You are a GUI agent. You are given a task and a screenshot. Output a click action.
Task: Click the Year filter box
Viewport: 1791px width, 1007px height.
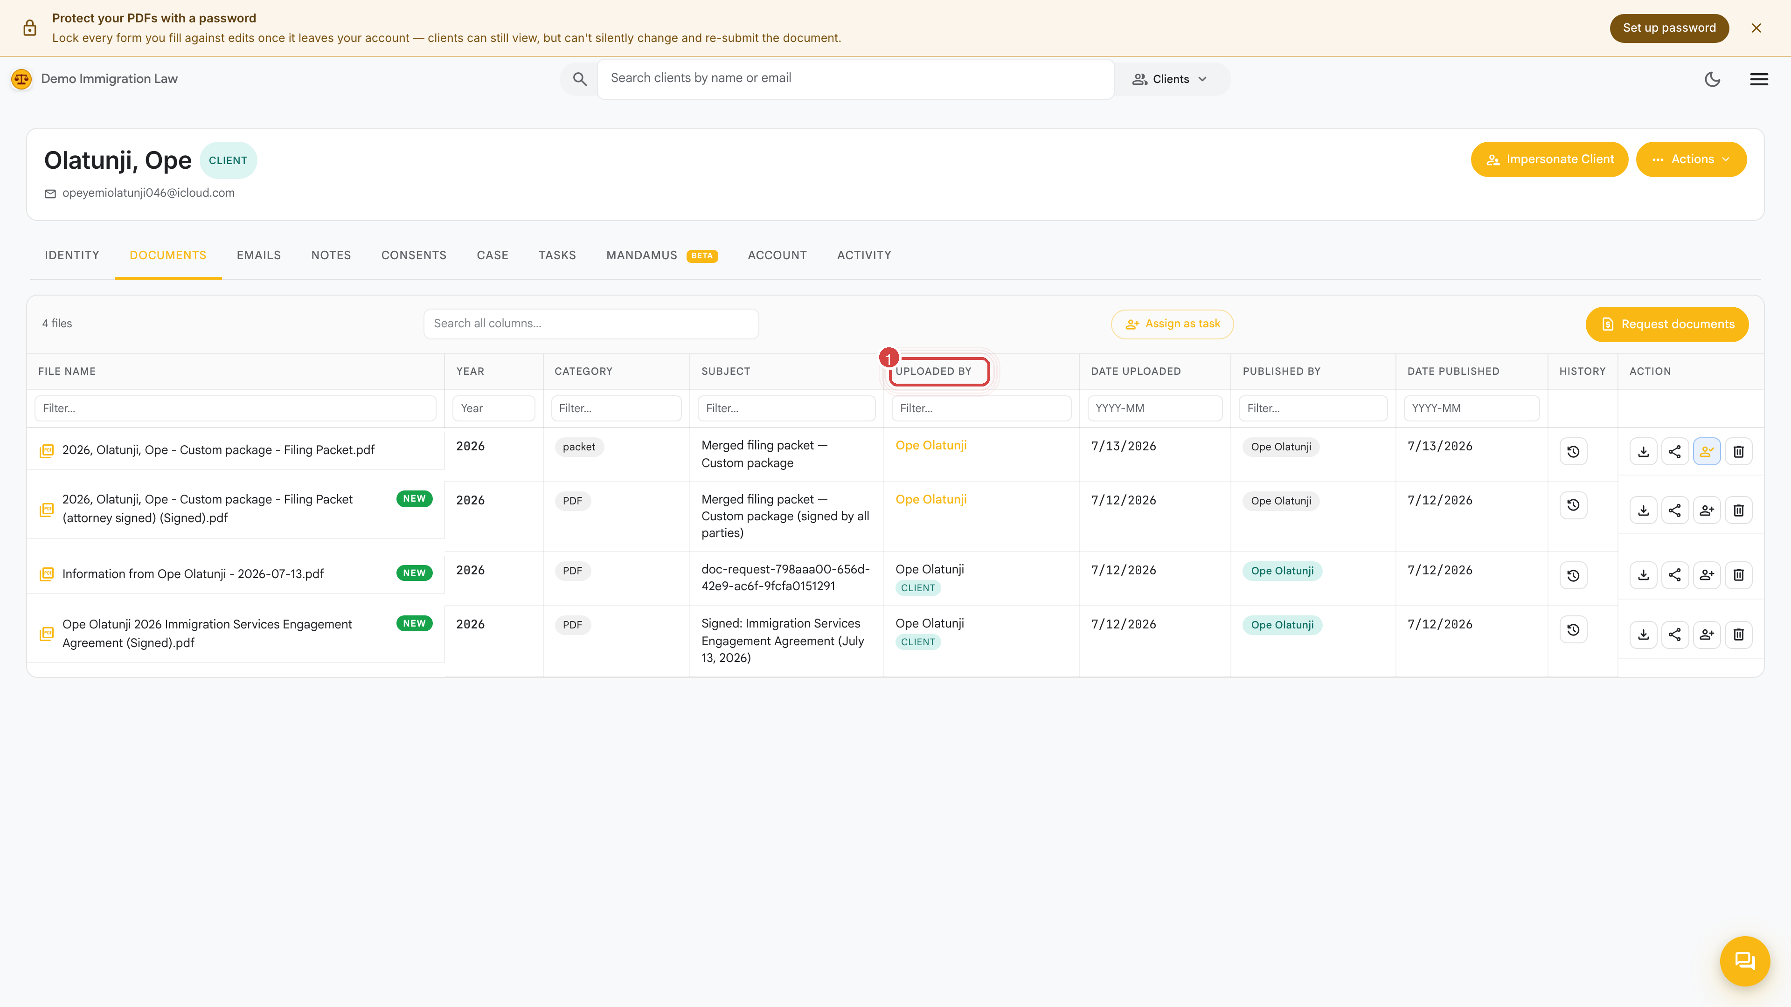click(x=493, y=408)
